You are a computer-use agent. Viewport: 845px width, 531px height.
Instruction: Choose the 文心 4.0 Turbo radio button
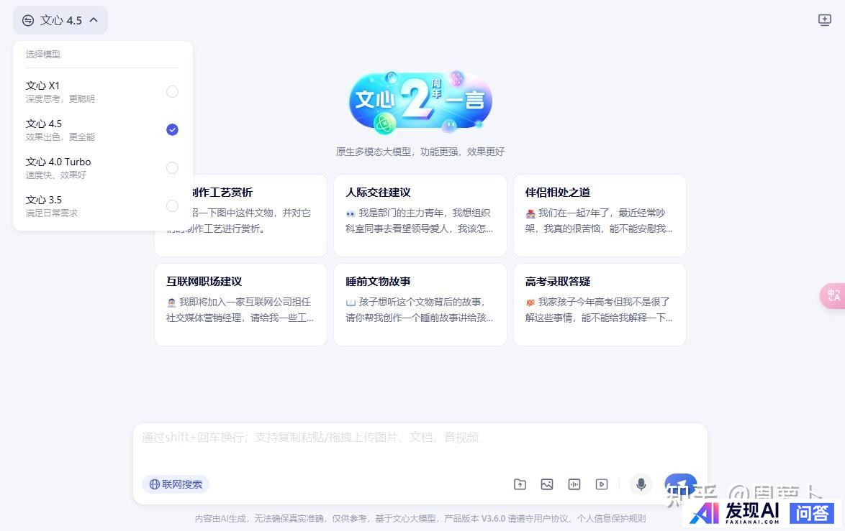pyautogui.click(x=172, y=168)
